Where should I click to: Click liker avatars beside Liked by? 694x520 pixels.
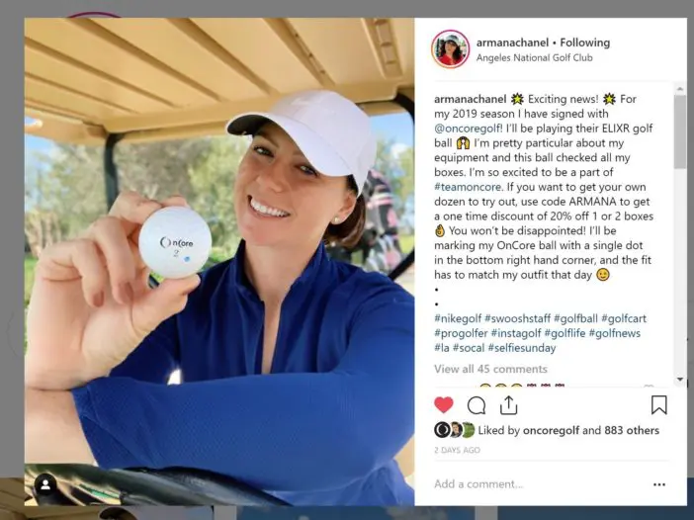(454, 430)
